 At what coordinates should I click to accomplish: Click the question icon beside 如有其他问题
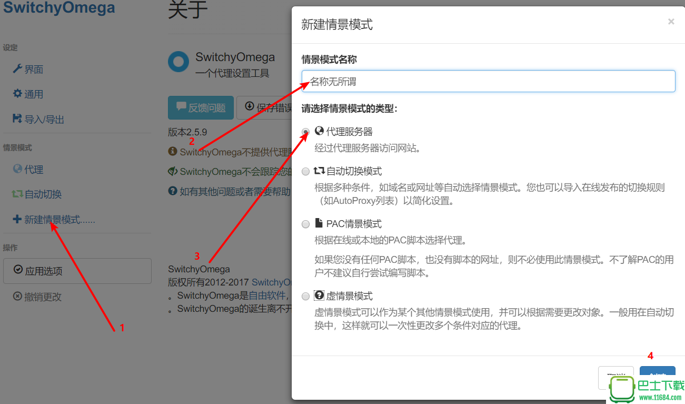point(172,191)
